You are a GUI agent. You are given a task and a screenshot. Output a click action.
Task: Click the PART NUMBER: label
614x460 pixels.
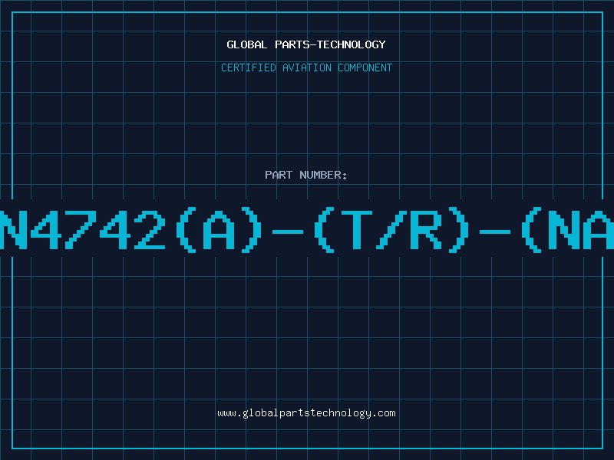tap(306, 175)
